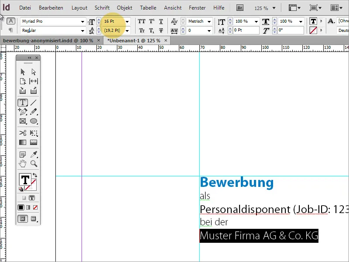Open the Tabelle menu

click(148, 7)
